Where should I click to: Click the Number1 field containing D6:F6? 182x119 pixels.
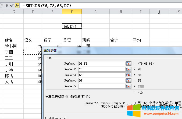tap(101, 64)
